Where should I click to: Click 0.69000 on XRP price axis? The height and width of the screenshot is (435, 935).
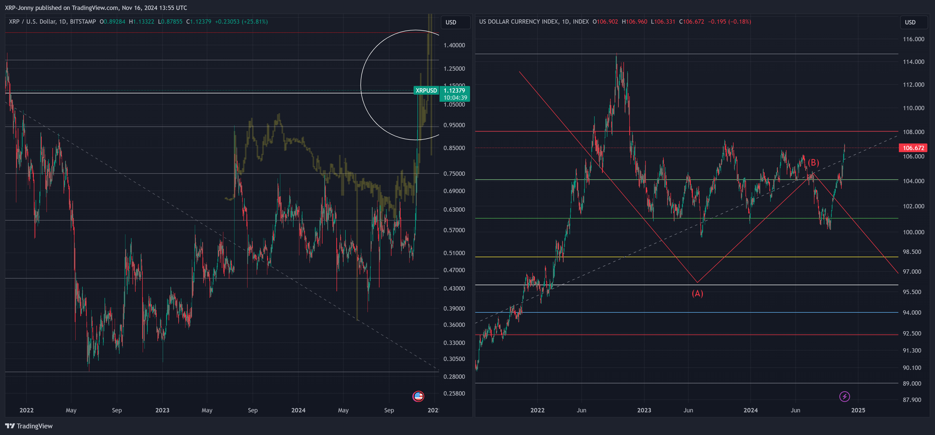coord(454,191)
